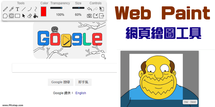Click the Google 搜尋 button
215x107 pixels.
coord(61,82)
